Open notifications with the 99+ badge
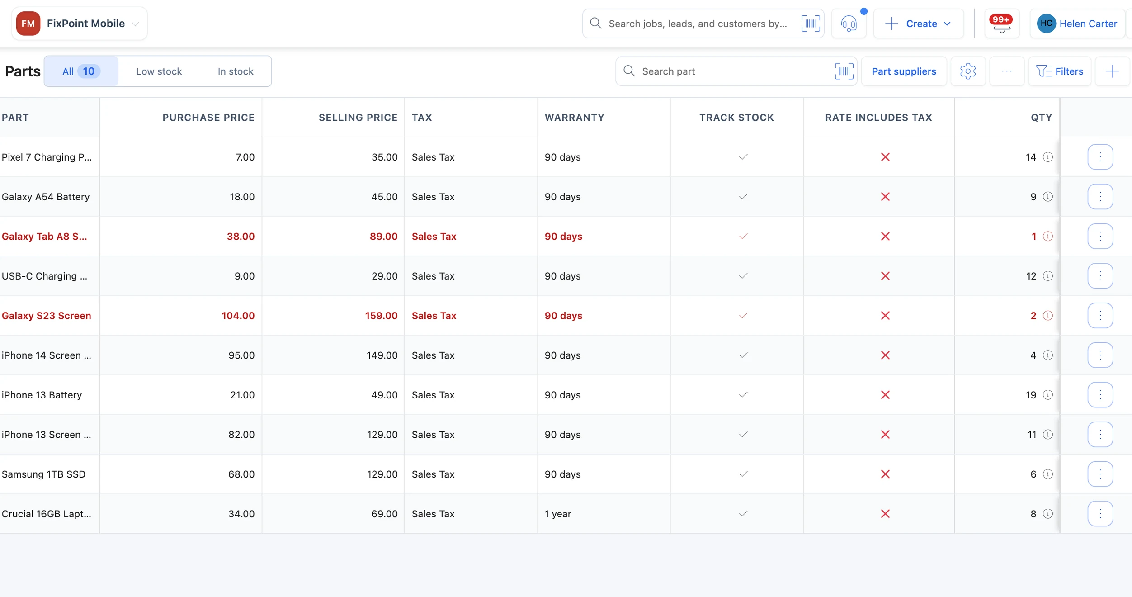This screenshot has height=597, width=1132. tap(1002, 24)
